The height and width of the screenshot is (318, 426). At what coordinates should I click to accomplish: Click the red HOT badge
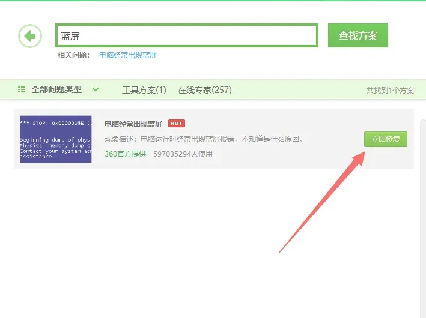click(177, 123)
